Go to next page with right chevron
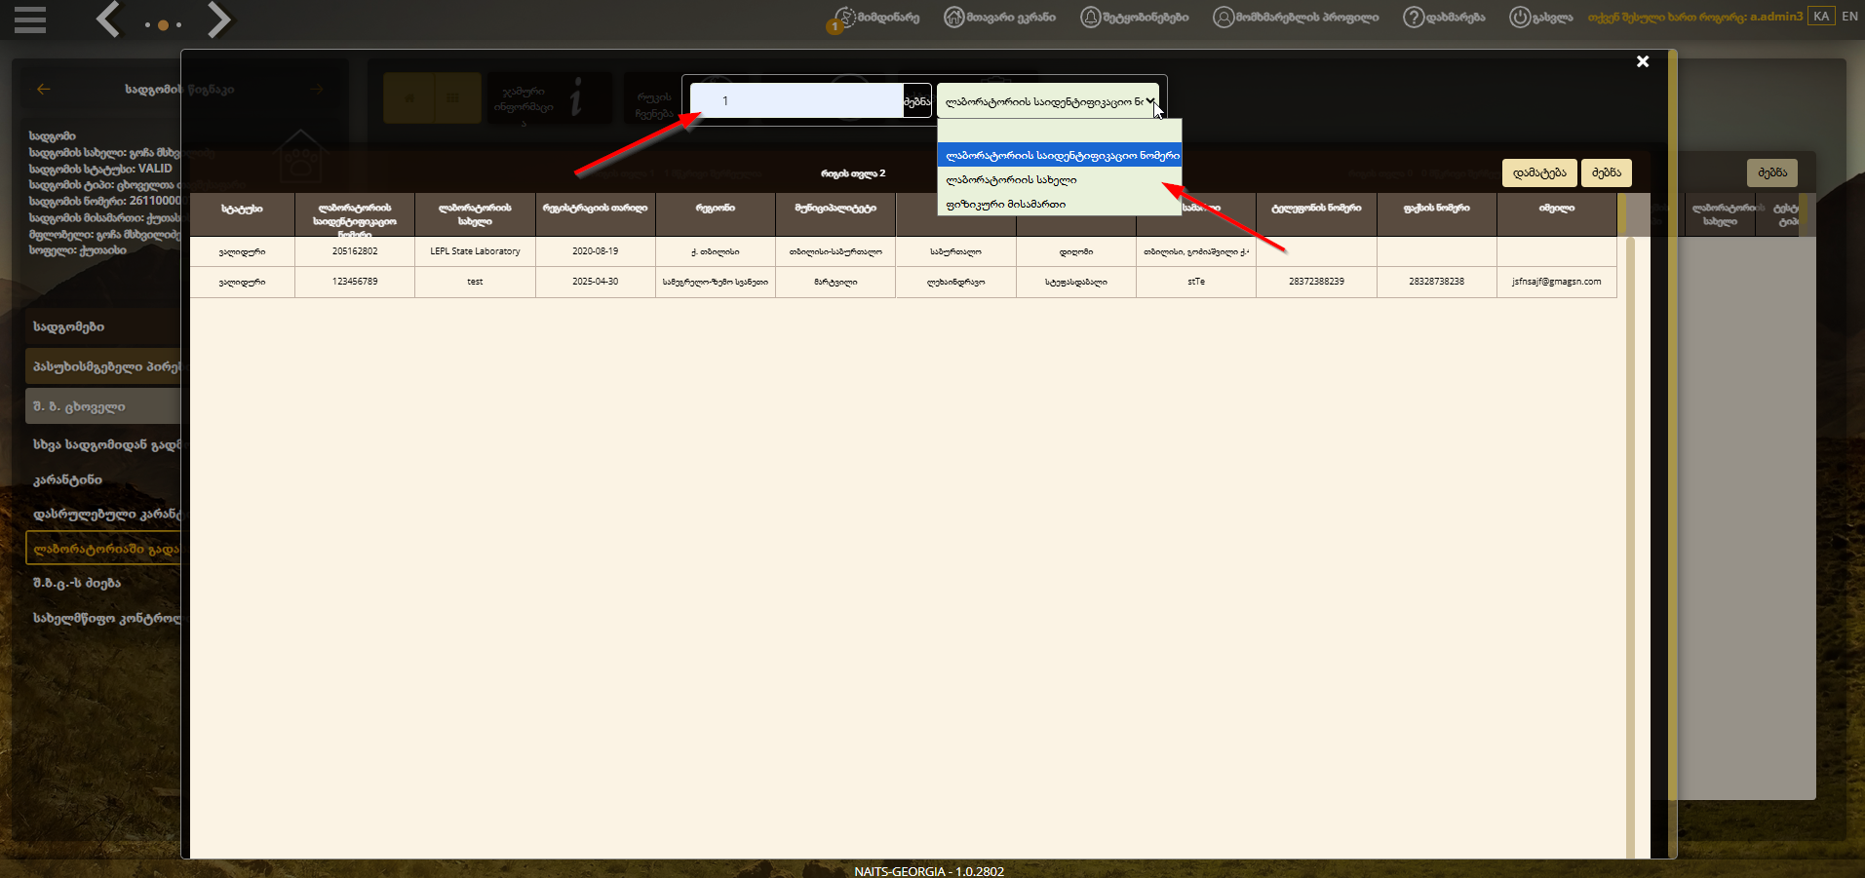This screenshot has height=878, width=1865. coord(219,19)
